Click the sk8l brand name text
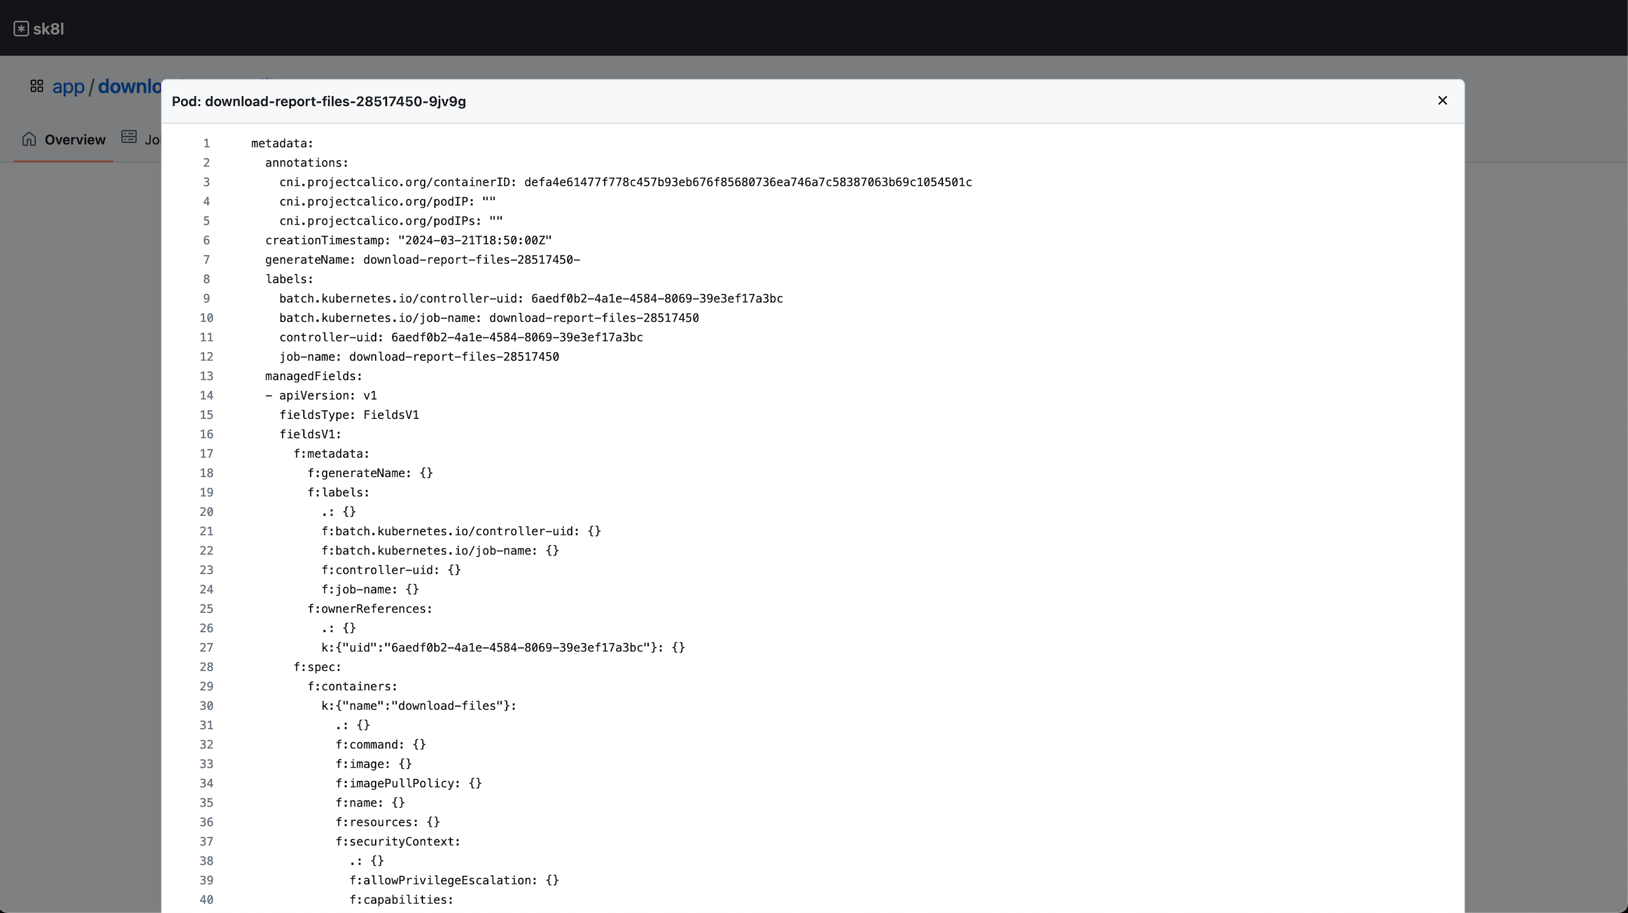1628x913 pixels. 48,29
